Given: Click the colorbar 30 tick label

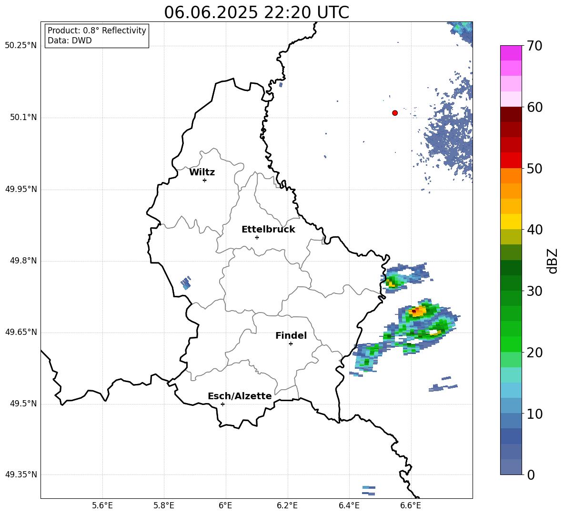Looking at the screenshot, I should point(534,291).
